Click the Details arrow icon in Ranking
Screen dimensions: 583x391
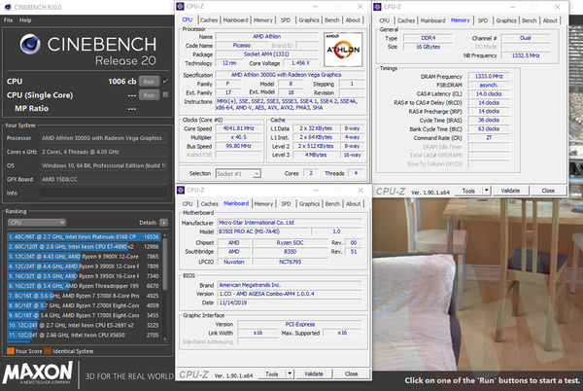[163, 223]
